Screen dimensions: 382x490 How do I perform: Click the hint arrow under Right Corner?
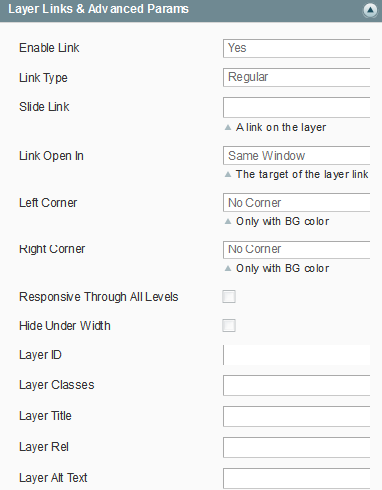click(228, 268)
